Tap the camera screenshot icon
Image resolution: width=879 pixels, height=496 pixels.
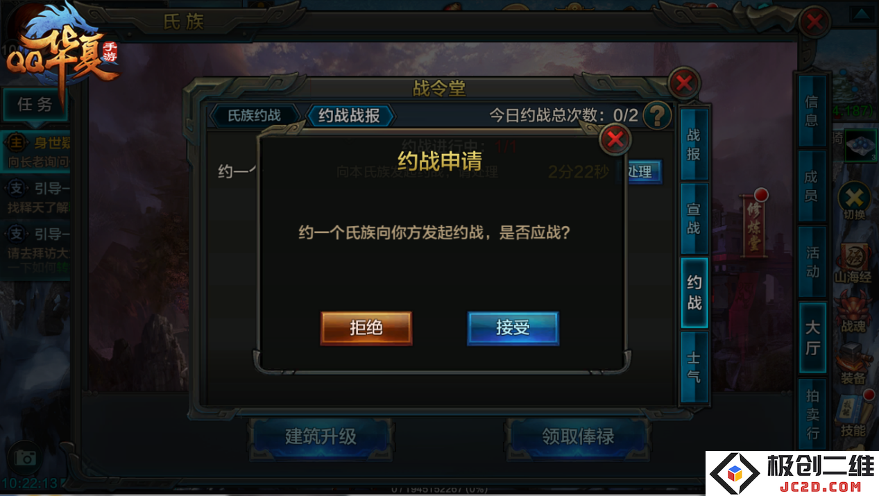(26, 457)
